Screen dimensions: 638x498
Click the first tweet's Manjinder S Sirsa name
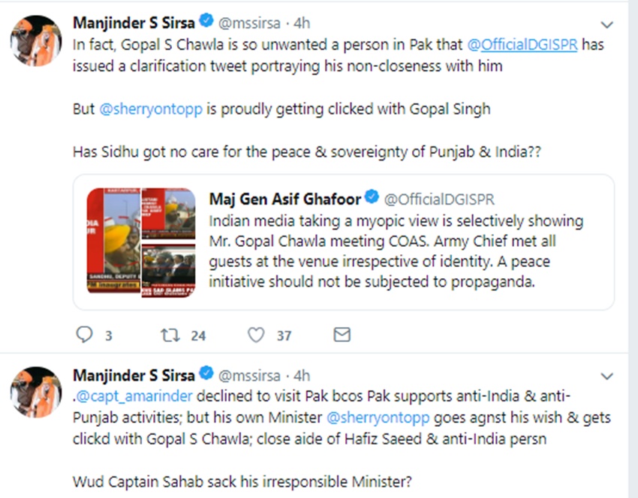pos(134,23)
